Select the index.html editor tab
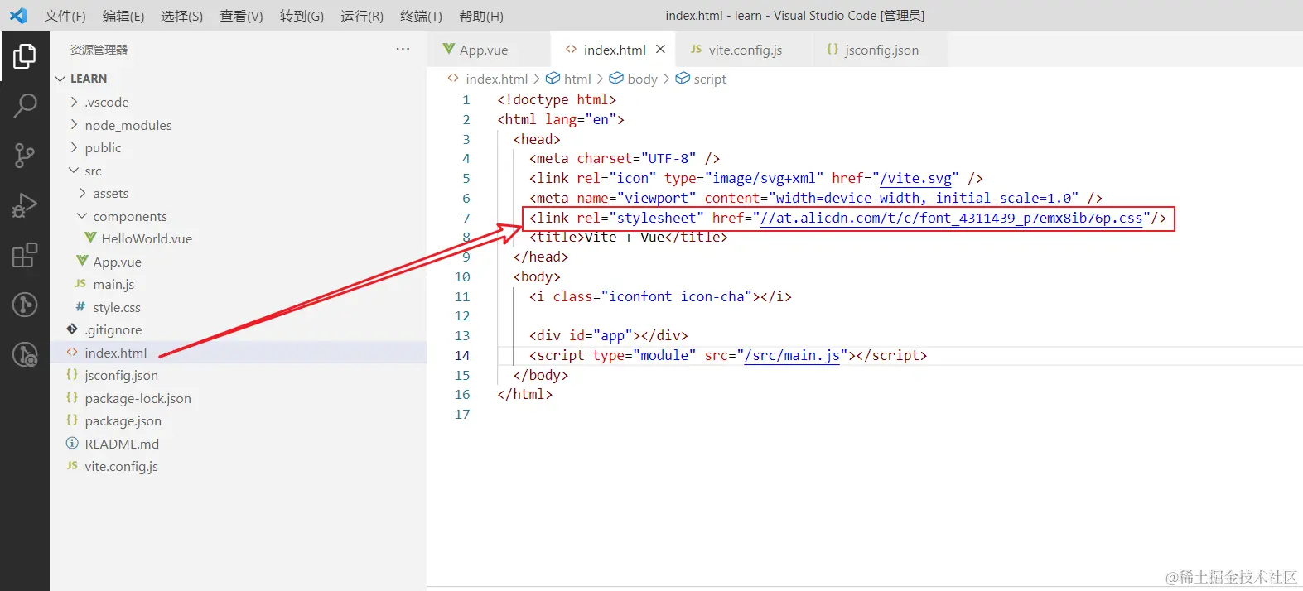Screen dimensions: 1303x591 (614, 50)
